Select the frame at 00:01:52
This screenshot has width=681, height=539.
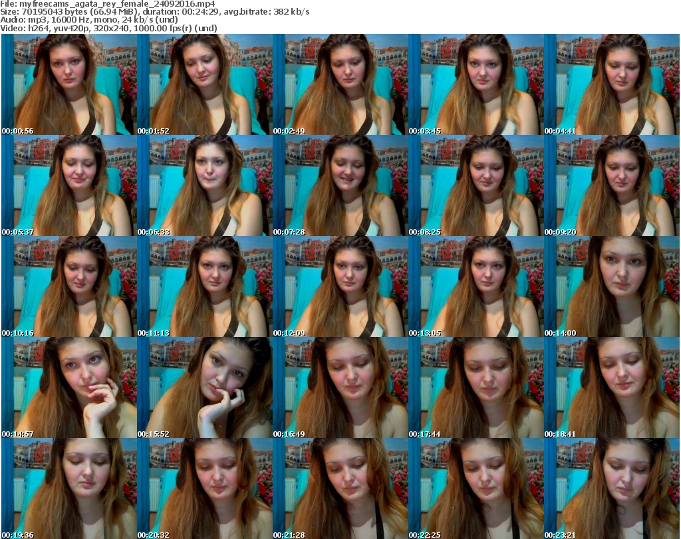204,84
